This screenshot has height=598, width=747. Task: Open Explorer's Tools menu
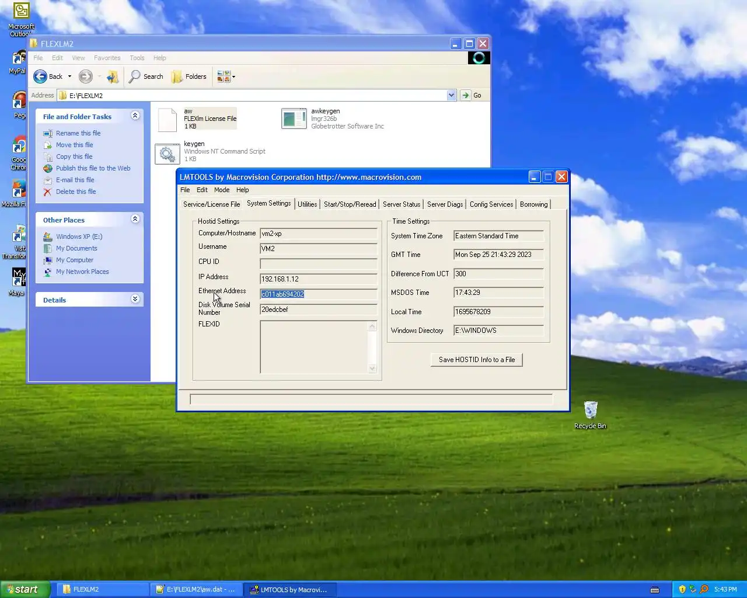tap(137, 58)
